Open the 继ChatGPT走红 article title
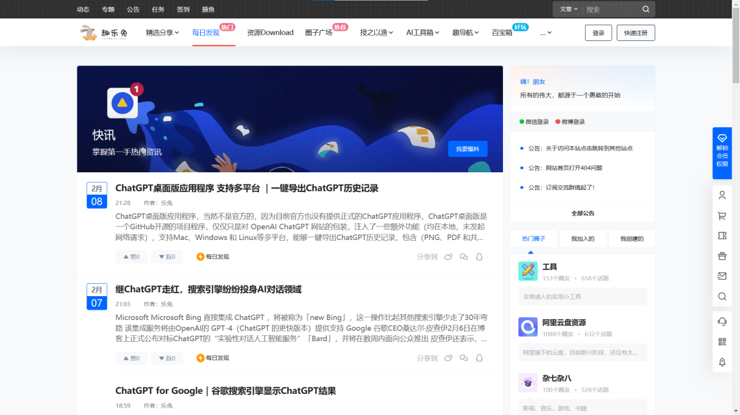The image size is (740, 415). click(208, 289)
